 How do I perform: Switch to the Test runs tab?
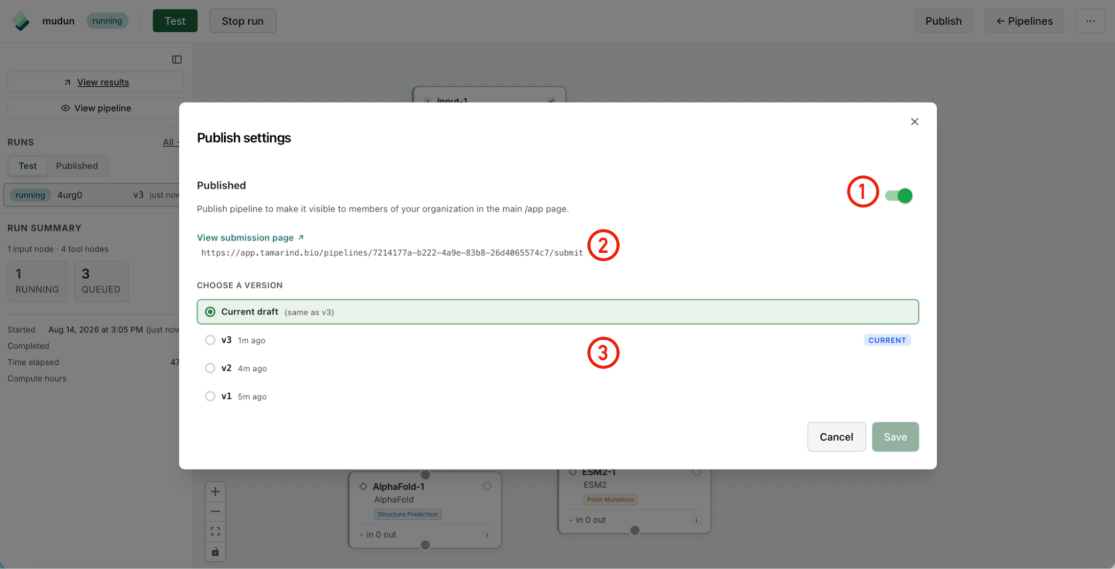pyautogui.click(x=27, y=166)
